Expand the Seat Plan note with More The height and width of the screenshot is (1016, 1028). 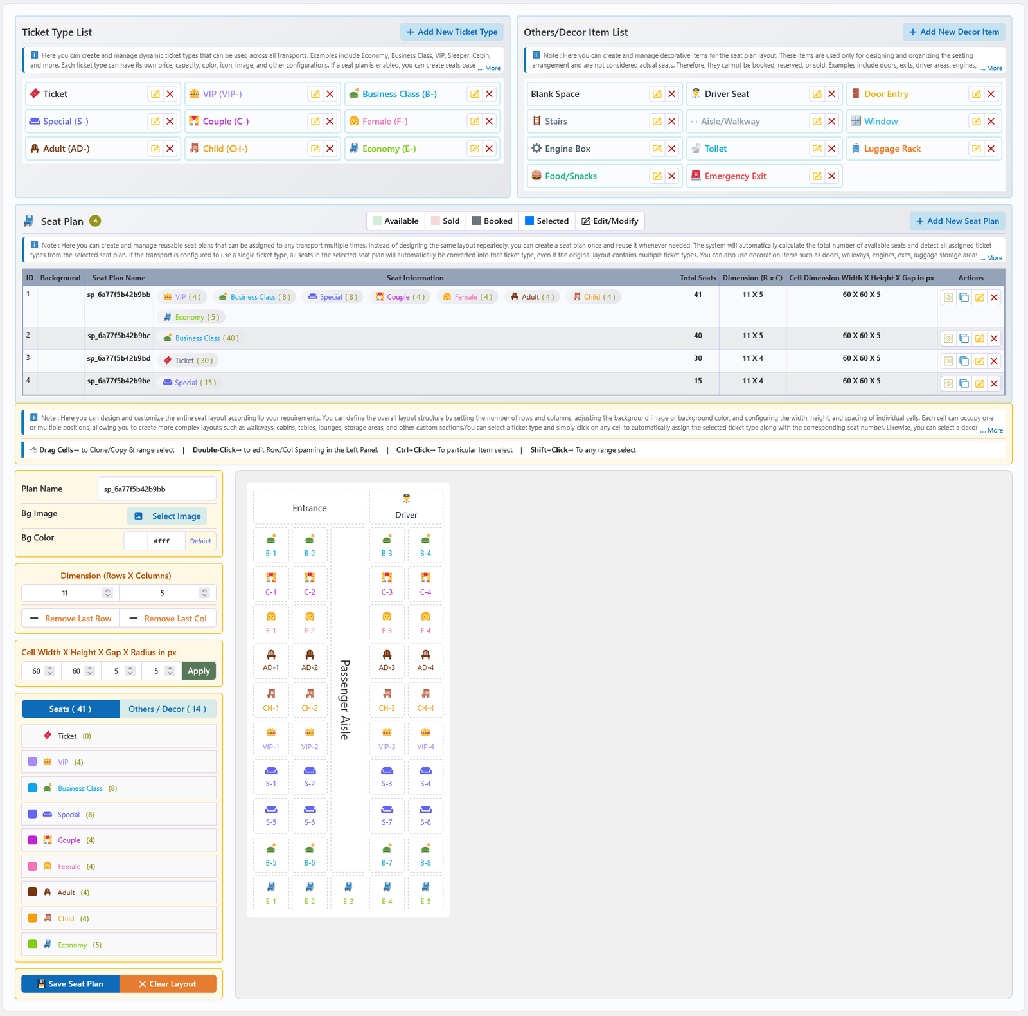click(991, 258)
